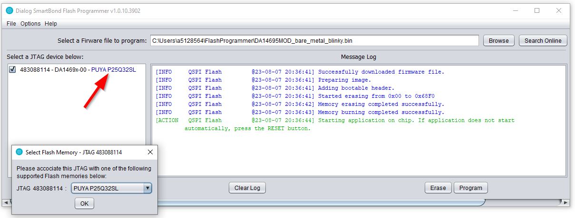575x218 pixels.
Task: Click the Program button
Action: pos(471,188)
